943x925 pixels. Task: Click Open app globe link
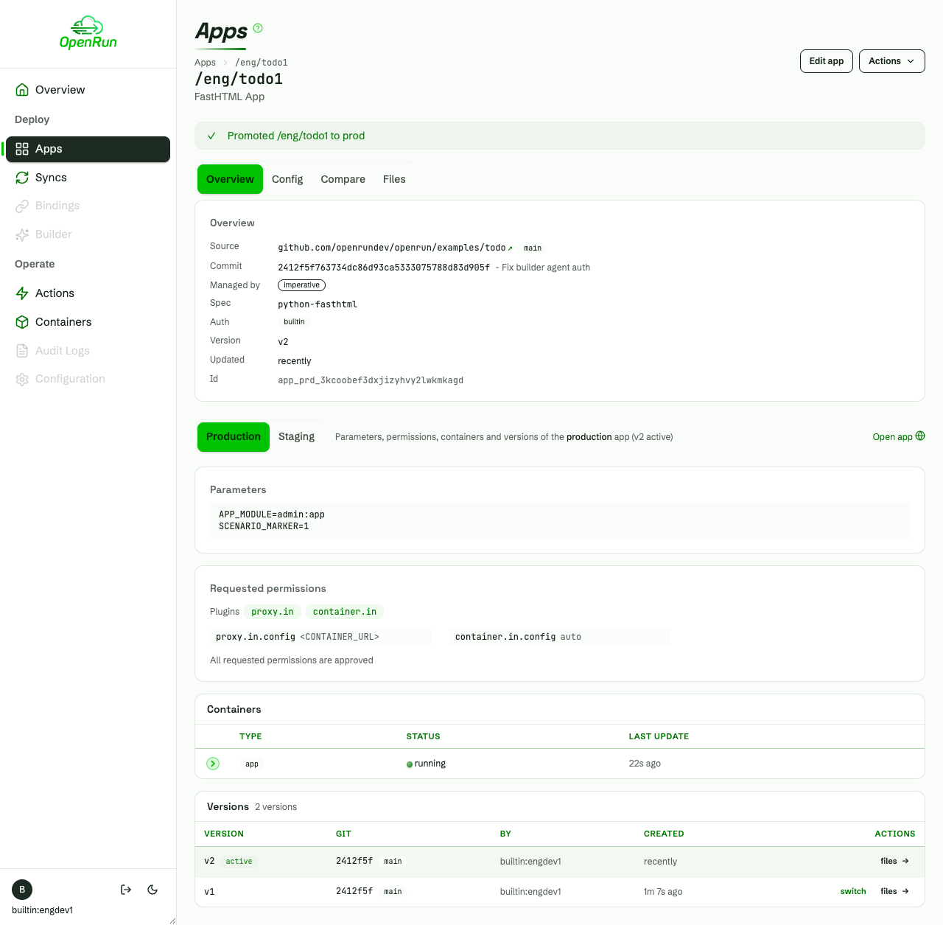coord(899,436)
